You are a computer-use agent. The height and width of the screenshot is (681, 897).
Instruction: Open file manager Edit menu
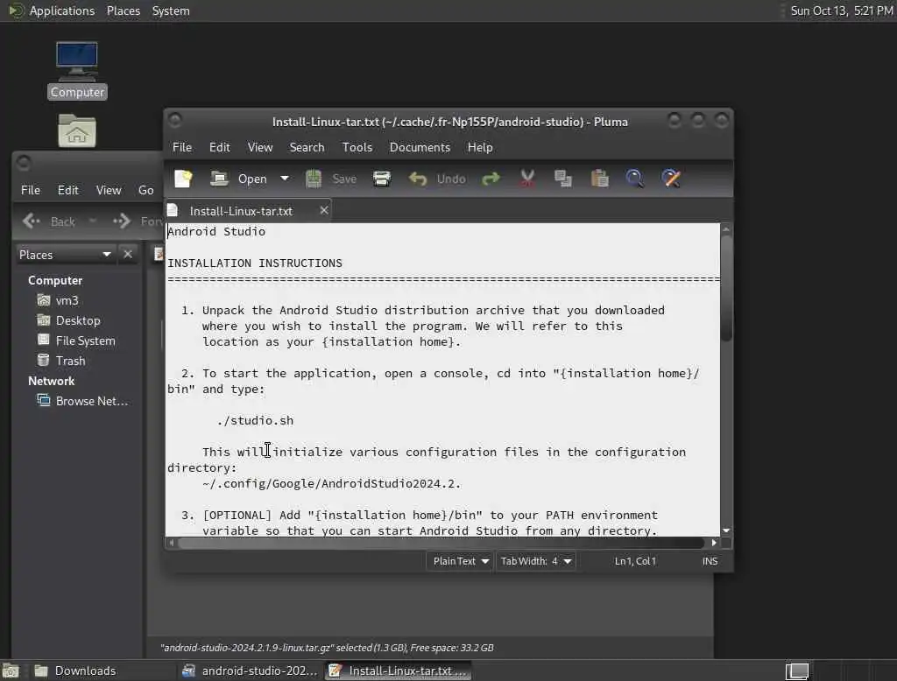click(x=68, y=191)
